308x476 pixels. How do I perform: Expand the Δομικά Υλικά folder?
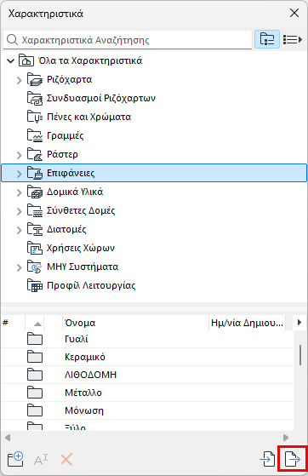coord(19,192)
